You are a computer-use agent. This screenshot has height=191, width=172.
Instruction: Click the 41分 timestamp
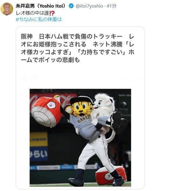(111, 6)
